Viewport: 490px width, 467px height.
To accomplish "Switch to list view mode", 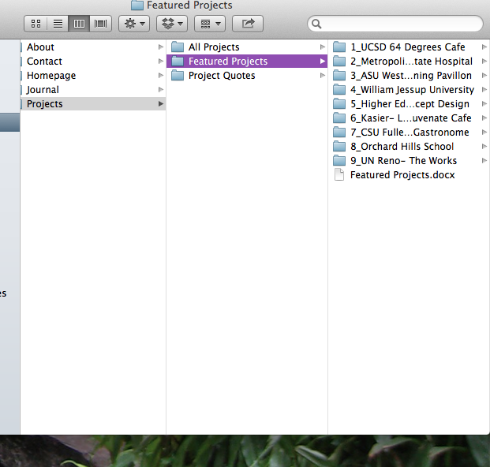I will tap(58, 24).
